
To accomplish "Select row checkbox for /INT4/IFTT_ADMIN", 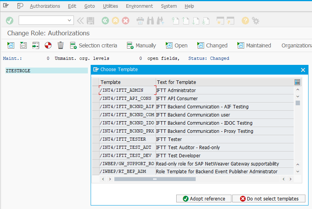I will [x=95, y=91].
